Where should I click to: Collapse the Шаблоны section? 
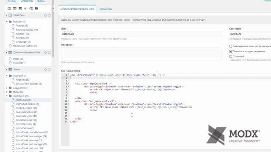click(x=7, y=15)
